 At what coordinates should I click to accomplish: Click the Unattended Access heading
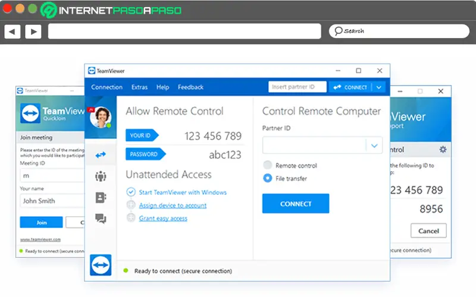pos(168,174)
